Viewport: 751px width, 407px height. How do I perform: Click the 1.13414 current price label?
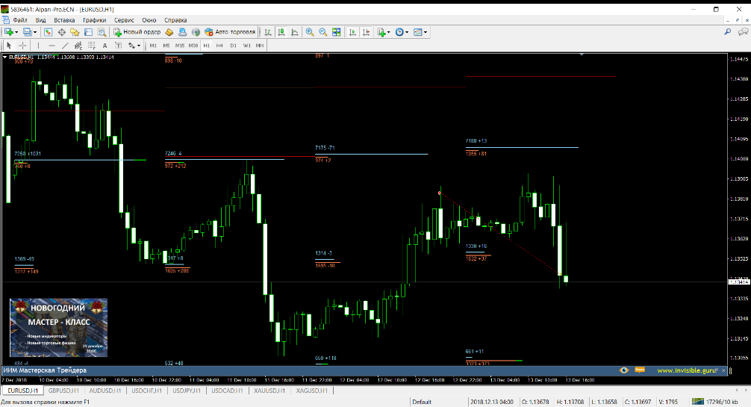(x=738, y=282)
